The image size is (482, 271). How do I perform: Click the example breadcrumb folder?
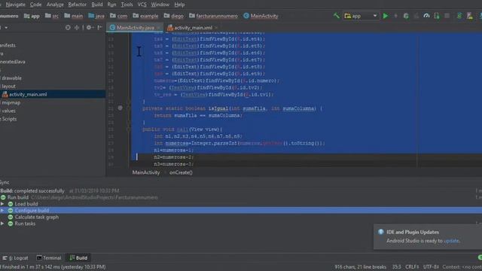[x=145, y=16]
